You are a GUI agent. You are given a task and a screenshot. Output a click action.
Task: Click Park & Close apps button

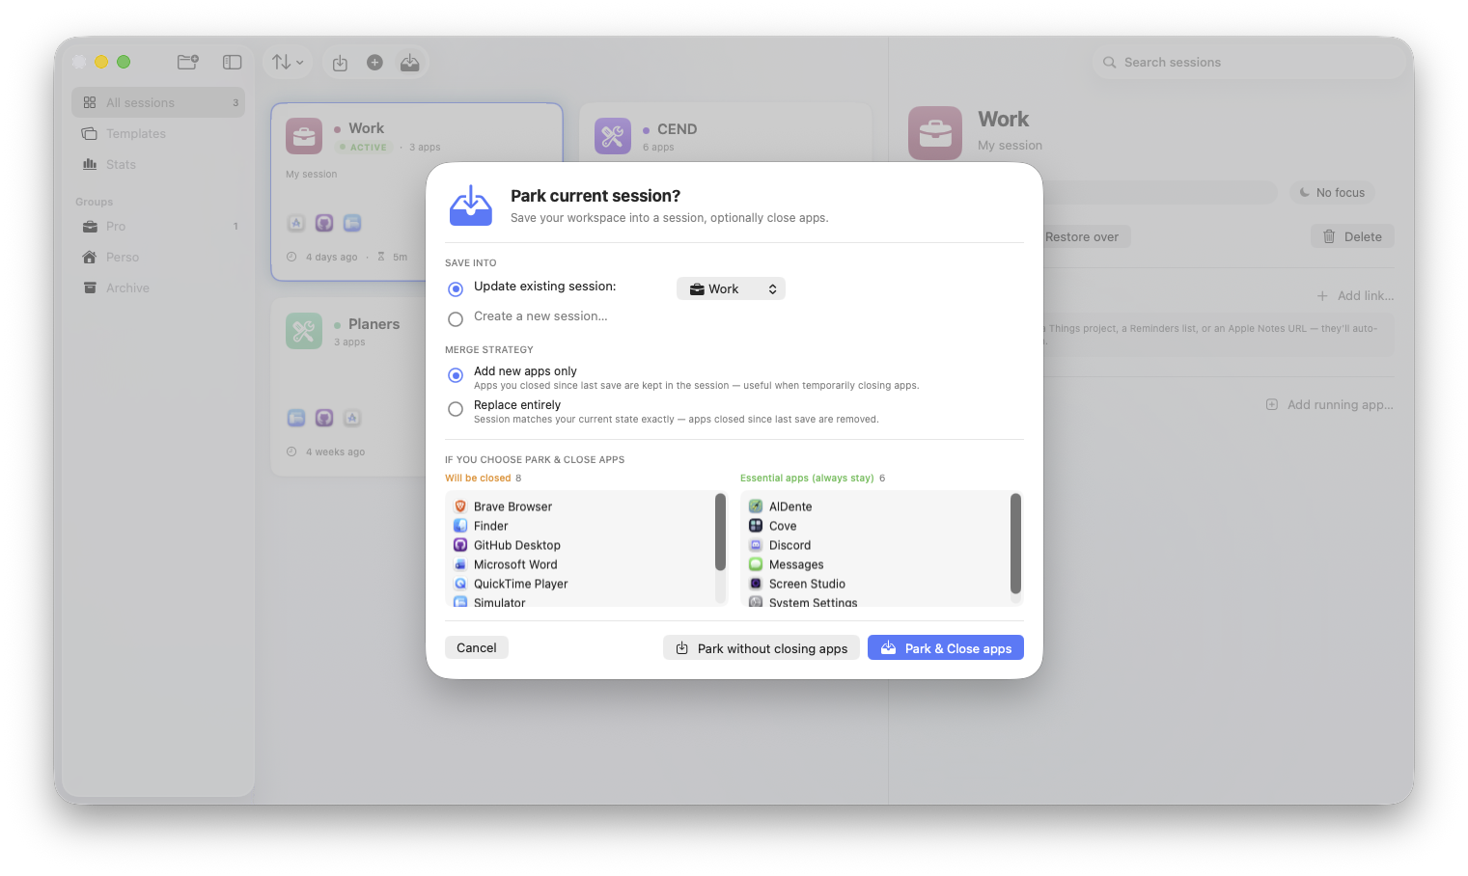(x=946, y=648)
